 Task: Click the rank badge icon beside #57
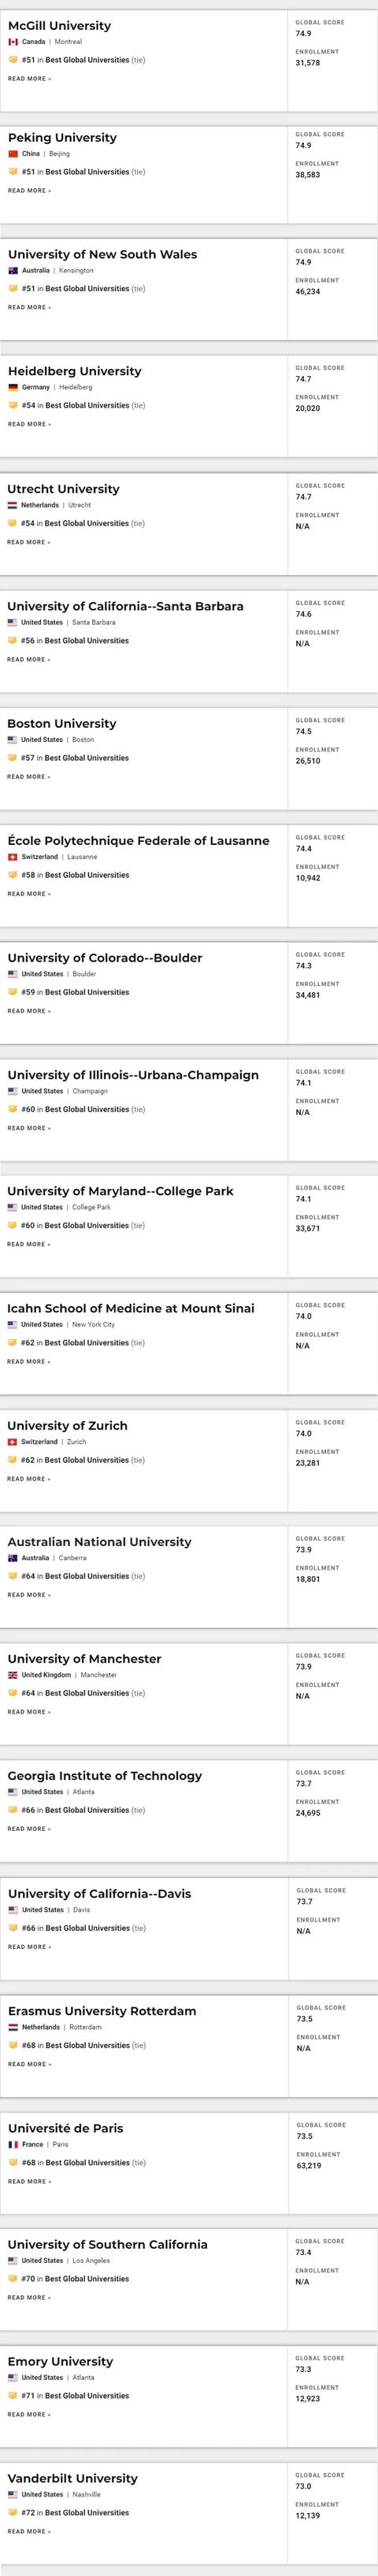[x=12, y=758]
